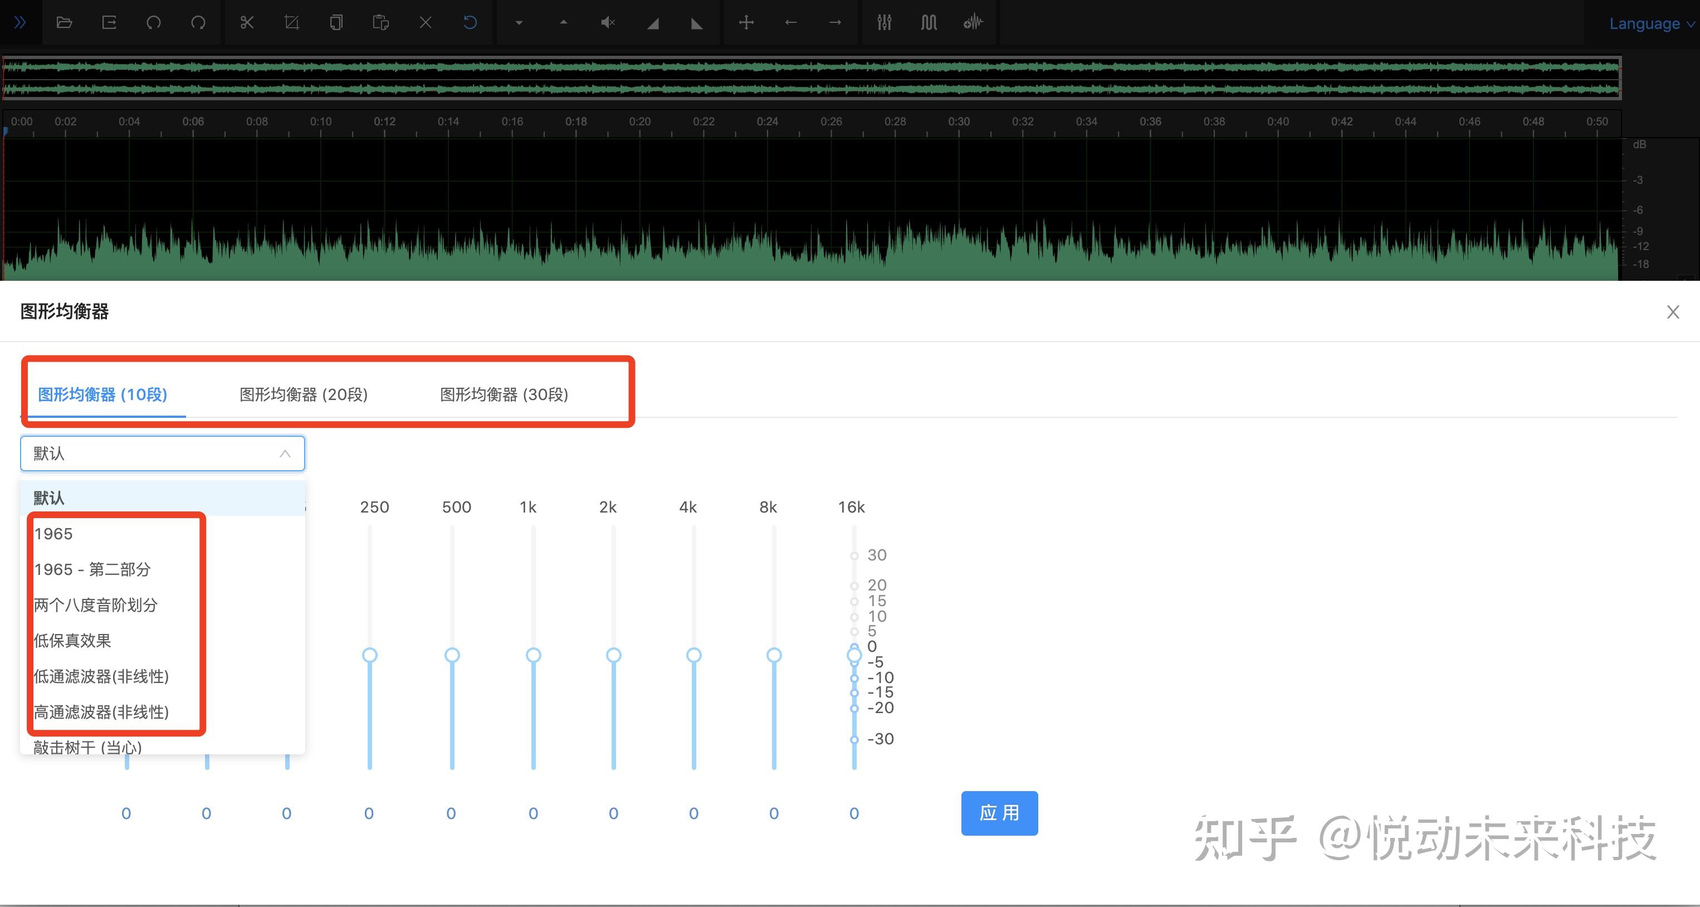Click the 250 Hz band slider handle
Viewport: 1700px width, 907px height.
pos(369,655)
